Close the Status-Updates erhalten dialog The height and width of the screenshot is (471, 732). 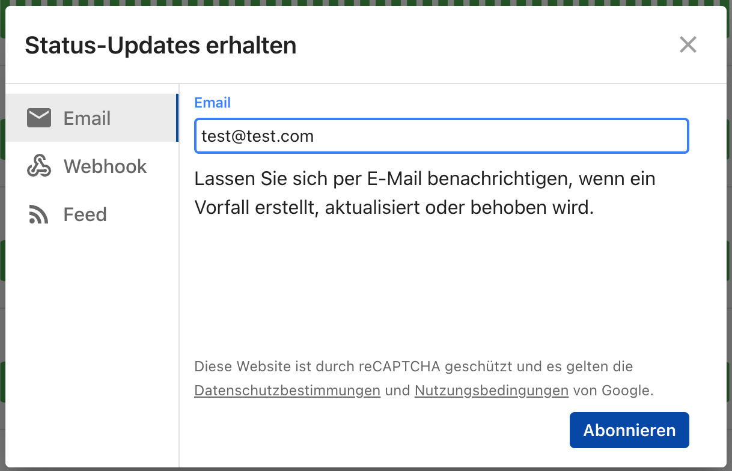(x=688, y=44)
